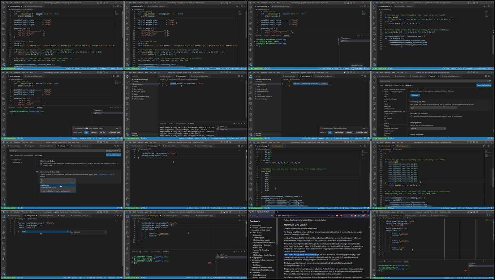Viewport: 495px width, 280px height.
Task: Jump to 'Indentation' in PEP 8 Contents
Action: pos(257,235)
